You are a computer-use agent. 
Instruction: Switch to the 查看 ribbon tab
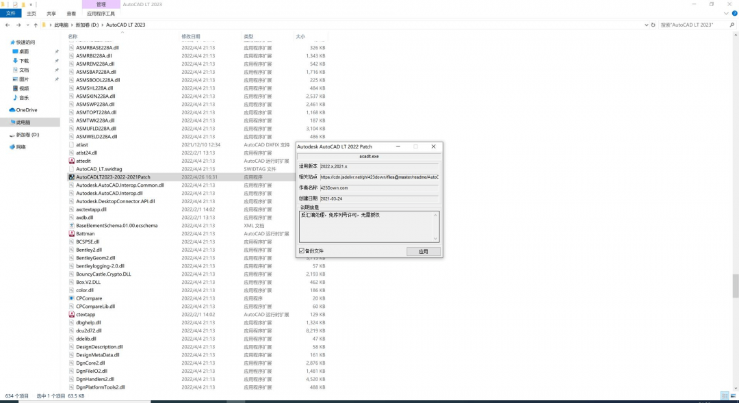point(71,13)
